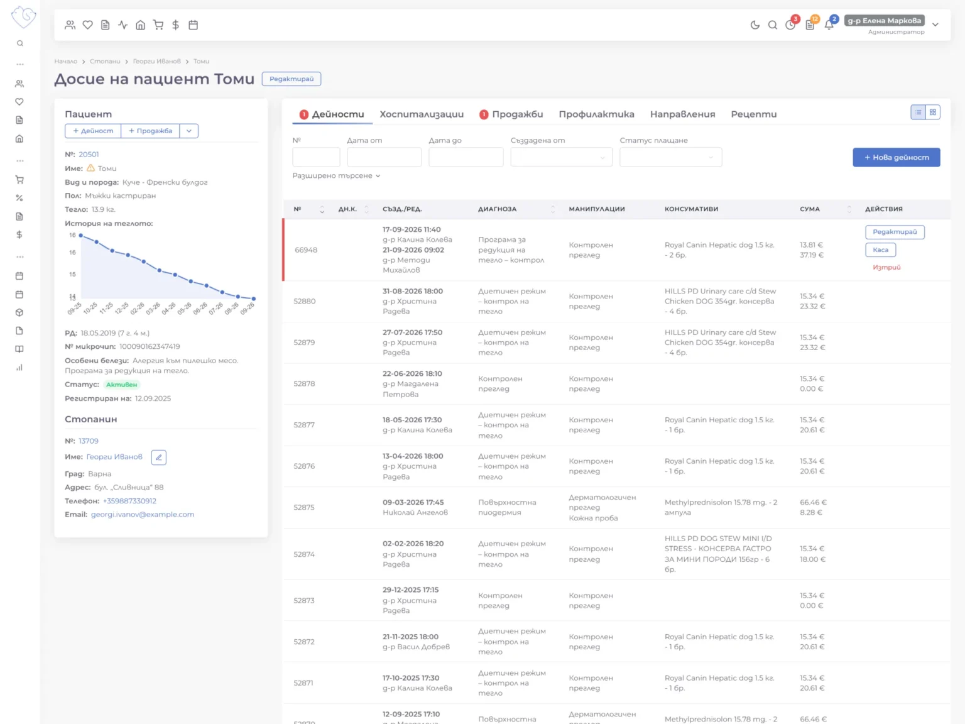Open notifications bell icon
The image size is (965, 724).
pyautogui.click(x=829, y=25)
